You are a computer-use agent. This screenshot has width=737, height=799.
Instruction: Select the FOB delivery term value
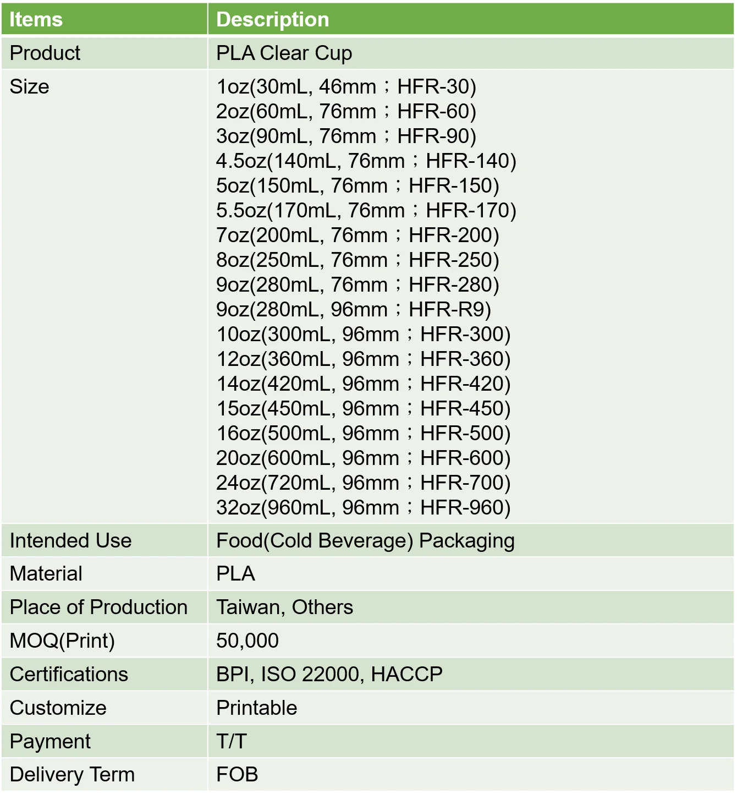pyautogui.click(x=237, y=775)
